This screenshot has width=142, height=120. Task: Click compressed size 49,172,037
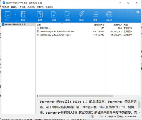[x=99, y=32]
